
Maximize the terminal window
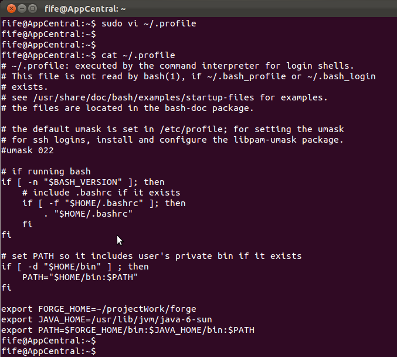[33, 9]
